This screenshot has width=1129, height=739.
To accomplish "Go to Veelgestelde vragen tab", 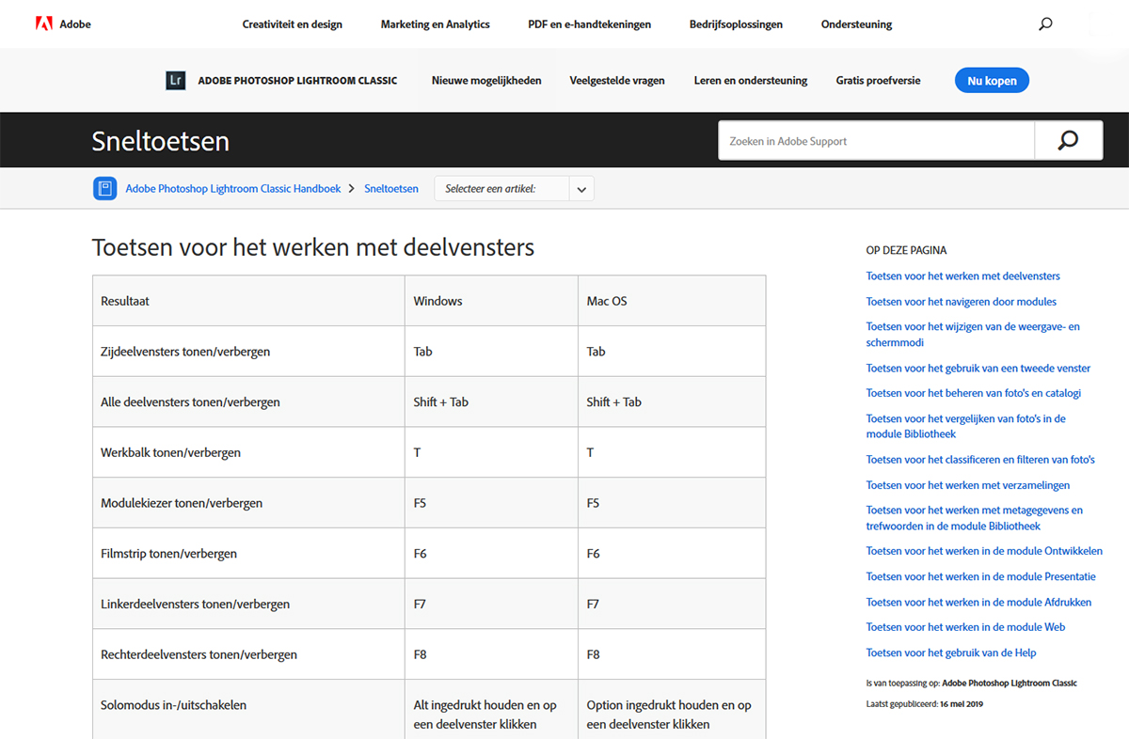I will (617, 81).
